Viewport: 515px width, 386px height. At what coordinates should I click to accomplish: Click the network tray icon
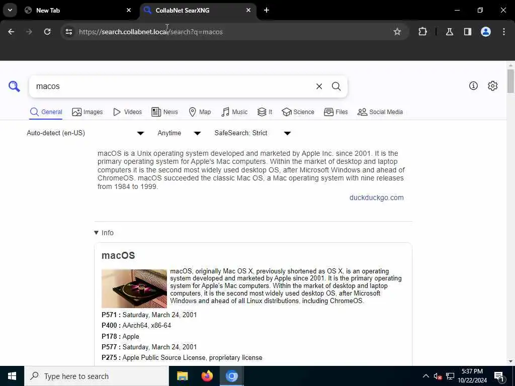pos(450,376)
